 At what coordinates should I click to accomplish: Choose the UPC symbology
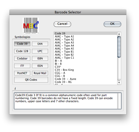pyautogui.click(x=40, y=51)
